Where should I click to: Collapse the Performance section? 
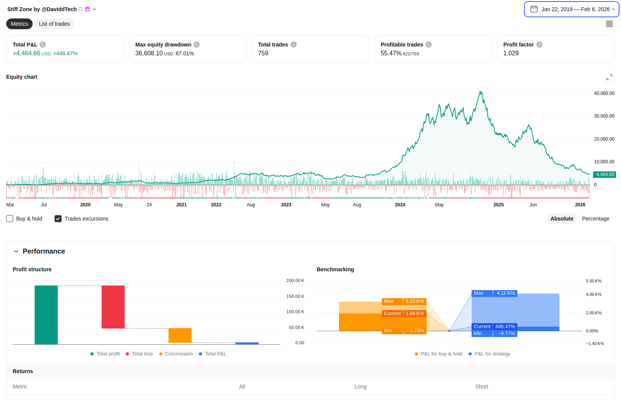16,251
